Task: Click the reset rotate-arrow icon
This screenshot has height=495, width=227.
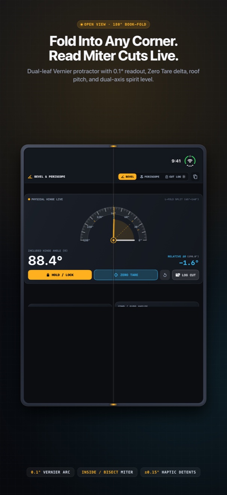Action: click(165, 275)
